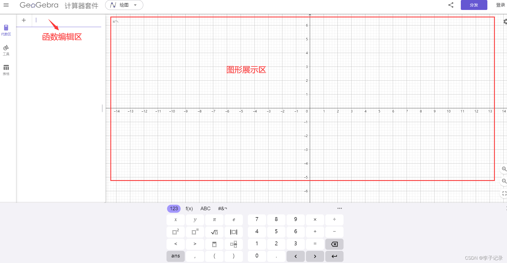Viewport: 507px width, 263px height.
Task: Tap the equals = key
Action: pos(315,244)
